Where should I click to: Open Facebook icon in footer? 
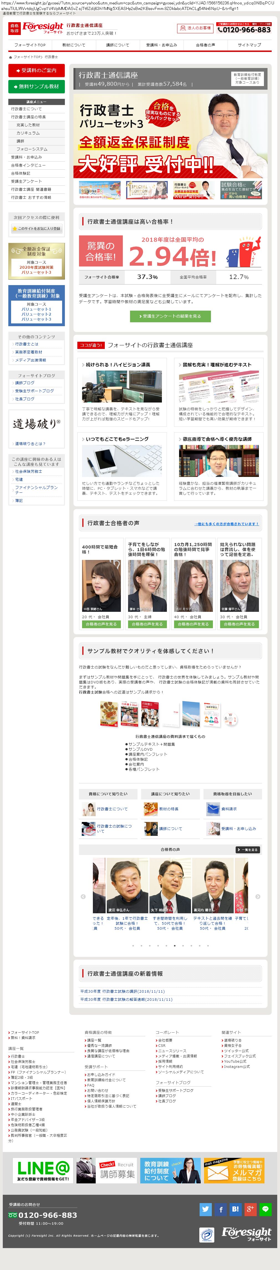[x=220, y=1209]
